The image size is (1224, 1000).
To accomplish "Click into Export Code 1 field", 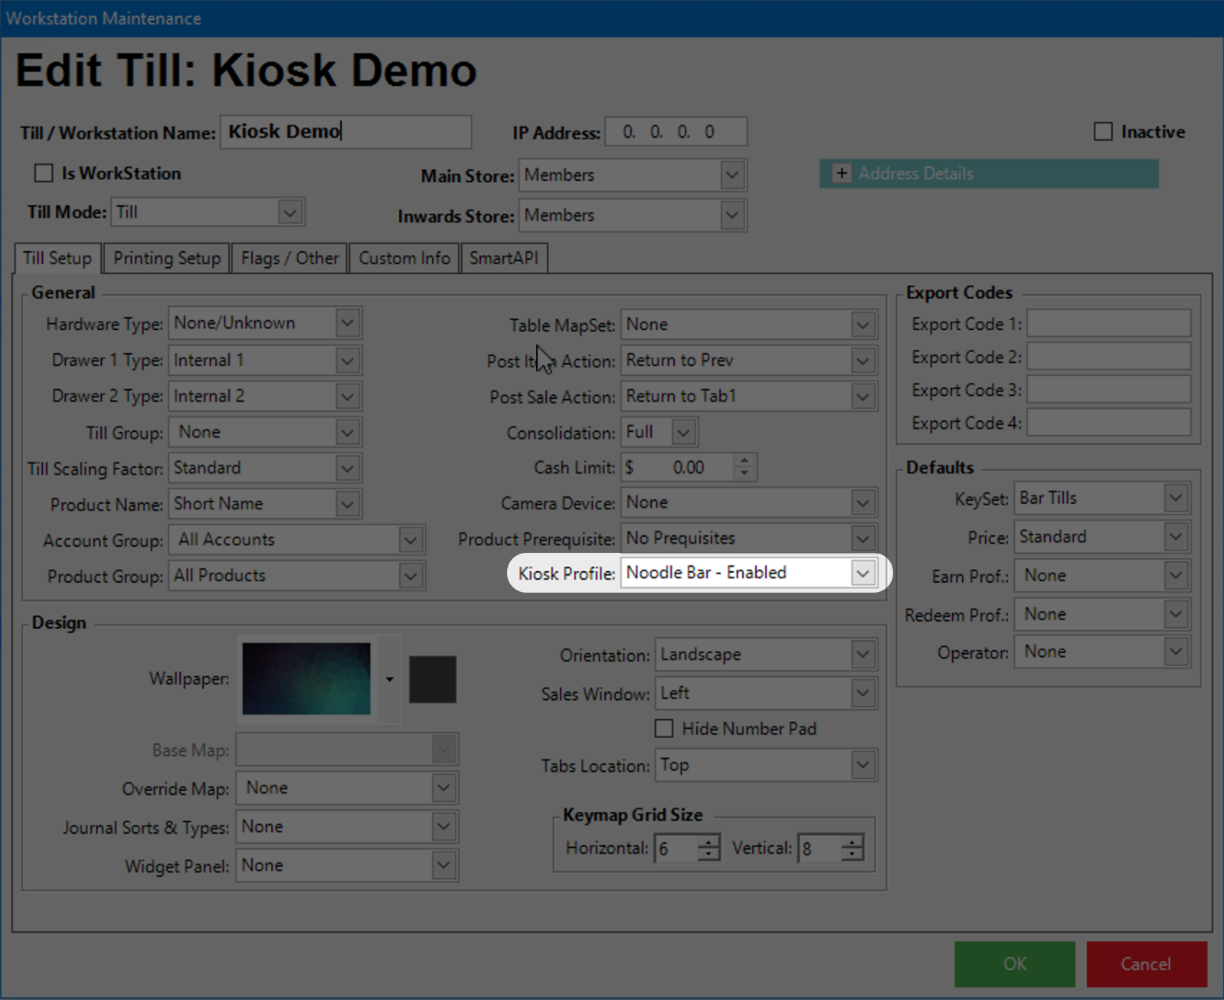I will click(1108, 324).
